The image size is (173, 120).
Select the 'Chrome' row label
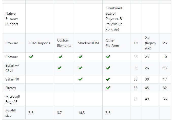(x=12, y=57)
